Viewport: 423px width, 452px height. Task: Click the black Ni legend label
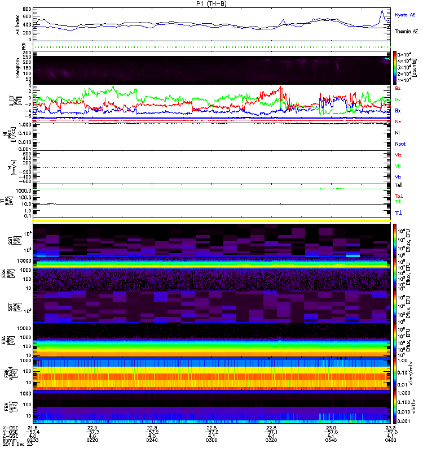click(x=397, y=133)
